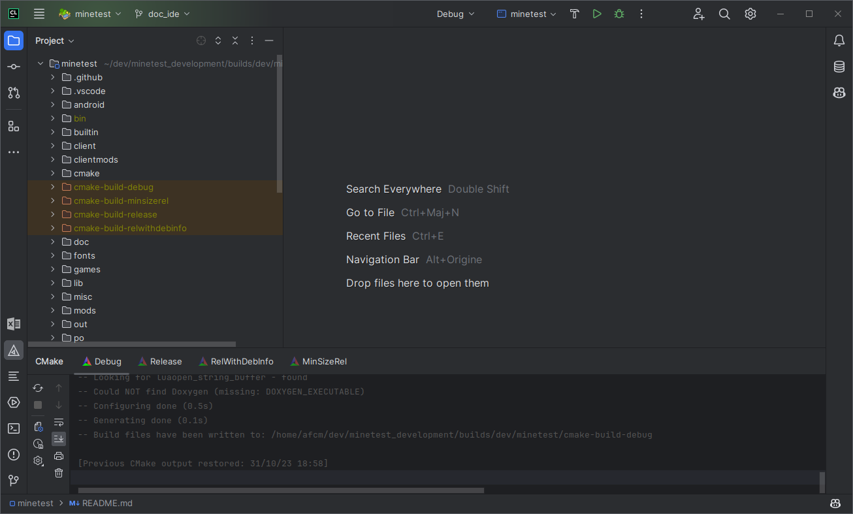This screenshot has height=514, width=853.
Task: Click the Go to File link
Action: pyautogui.click(x=370, y=212)
